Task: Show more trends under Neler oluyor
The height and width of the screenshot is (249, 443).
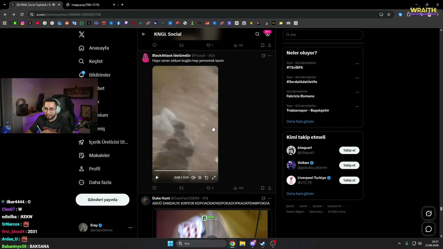Action: coord(300,121)
